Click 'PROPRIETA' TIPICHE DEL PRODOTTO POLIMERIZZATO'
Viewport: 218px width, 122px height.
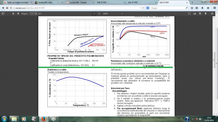point(75,56)
